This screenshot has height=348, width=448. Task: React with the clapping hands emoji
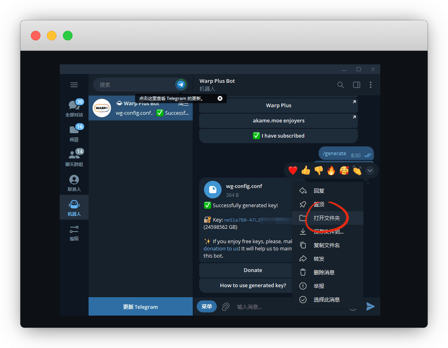(357, 170)
